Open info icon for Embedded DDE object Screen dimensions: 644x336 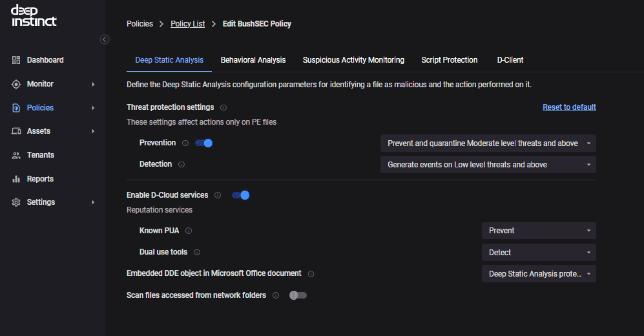(x=311, y=274)
